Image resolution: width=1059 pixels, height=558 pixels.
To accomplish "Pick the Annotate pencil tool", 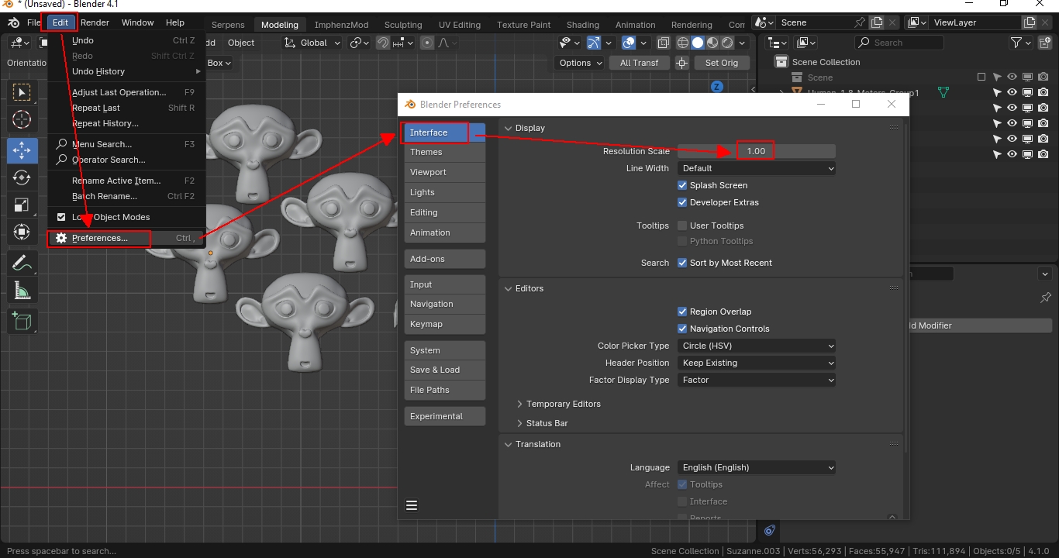I will pyautogui.click(x=22, y=263).
